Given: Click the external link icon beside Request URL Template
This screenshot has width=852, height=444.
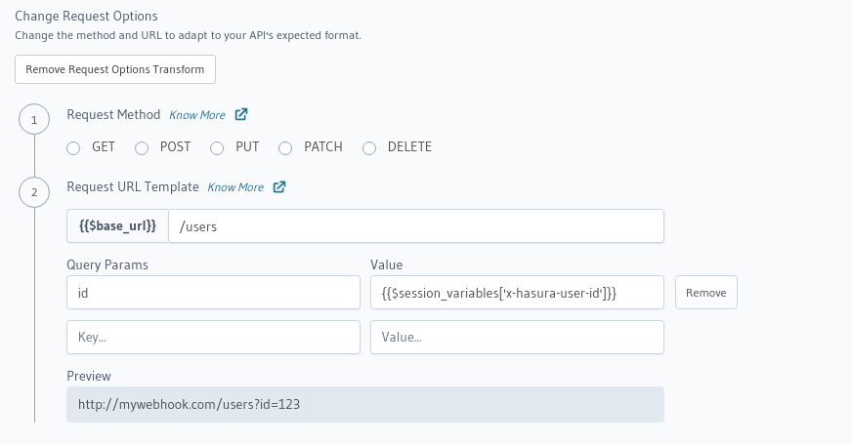Looking at the screenshot, I should click(x=279, y=186).
